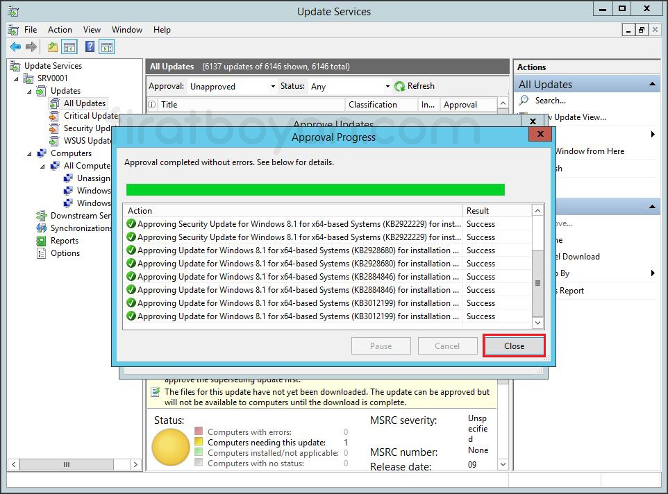Collapse the All Computers tree node
Image resolution: width=668 pixels, height=494 pixels.
(42, 166)
